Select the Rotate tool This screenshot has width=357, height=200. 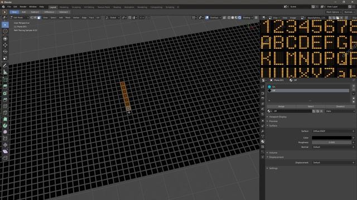click(x=5, y=52)
